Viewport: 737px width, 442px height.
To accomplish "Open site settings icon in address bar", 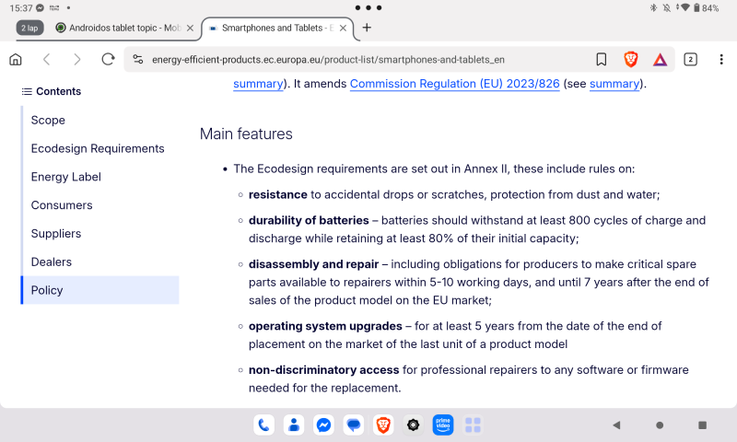I will coord(137,60).
